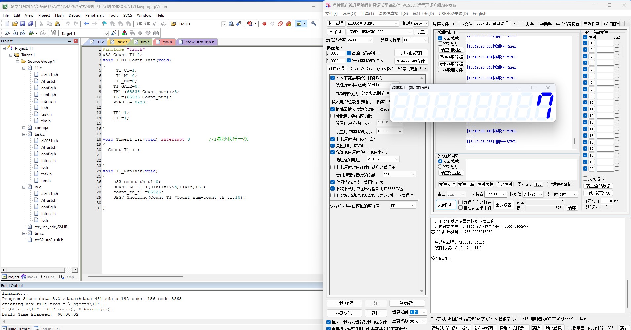
Task: Download code to flash with LOAD icon
Action: [x=54, y=33]
